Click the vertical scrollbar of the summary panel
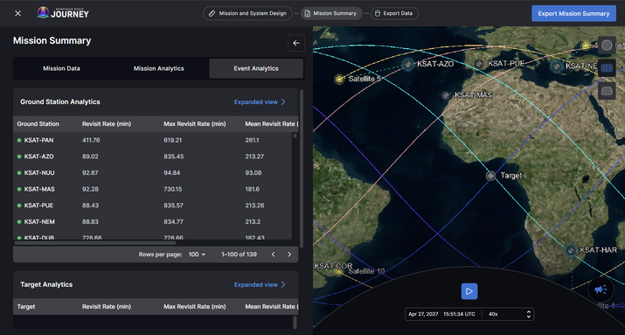Screen dimensions: 625x335 302,168
